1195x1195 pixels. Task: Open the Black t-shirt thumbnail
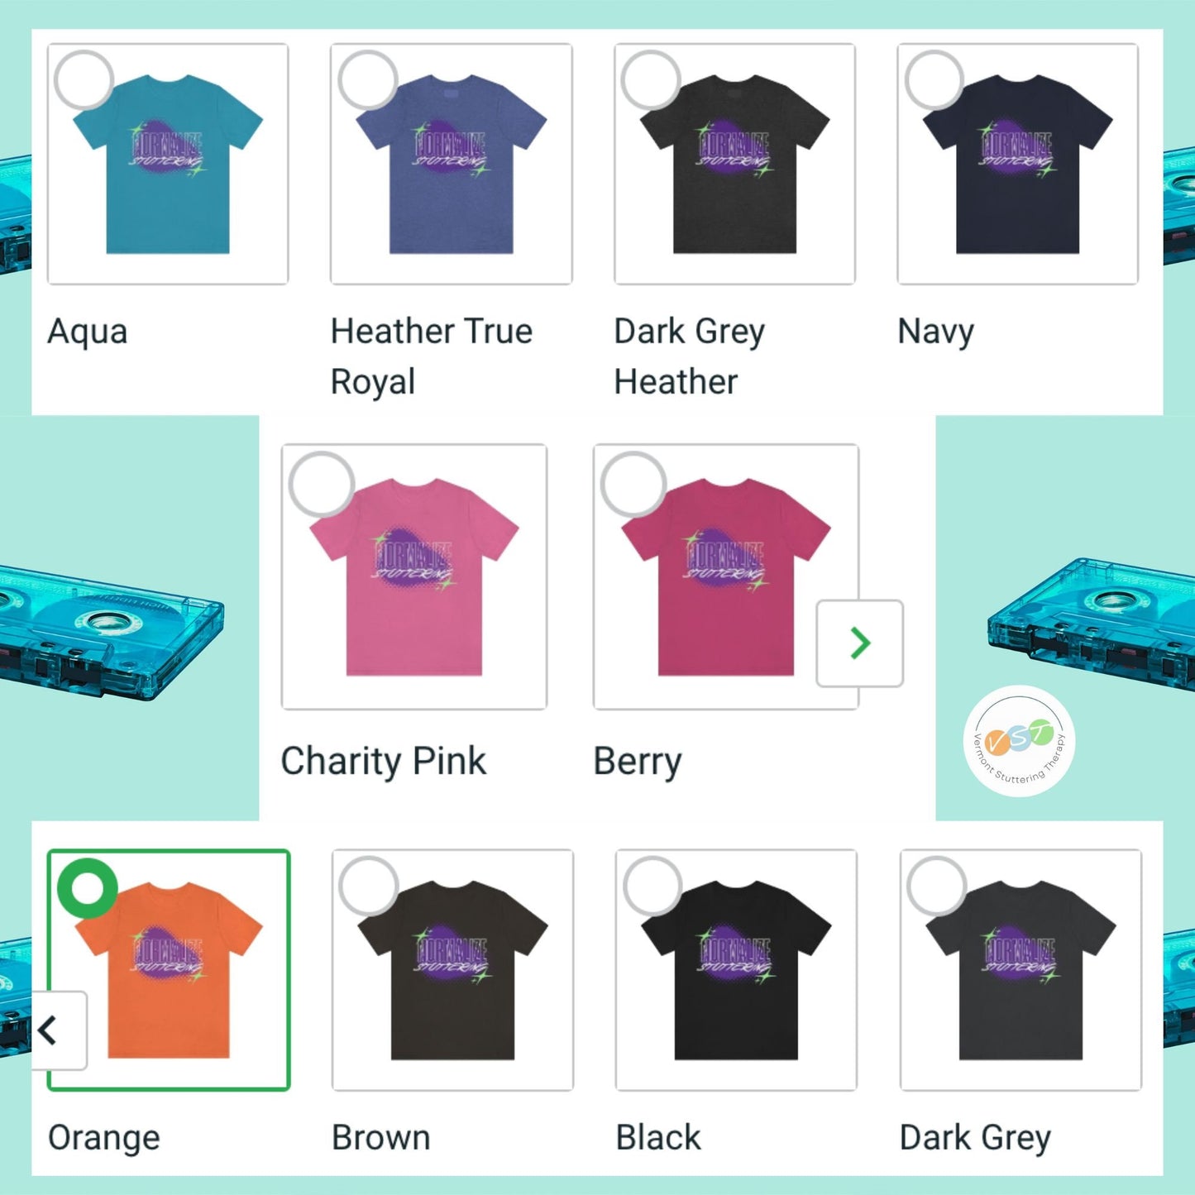coord(736,970)
